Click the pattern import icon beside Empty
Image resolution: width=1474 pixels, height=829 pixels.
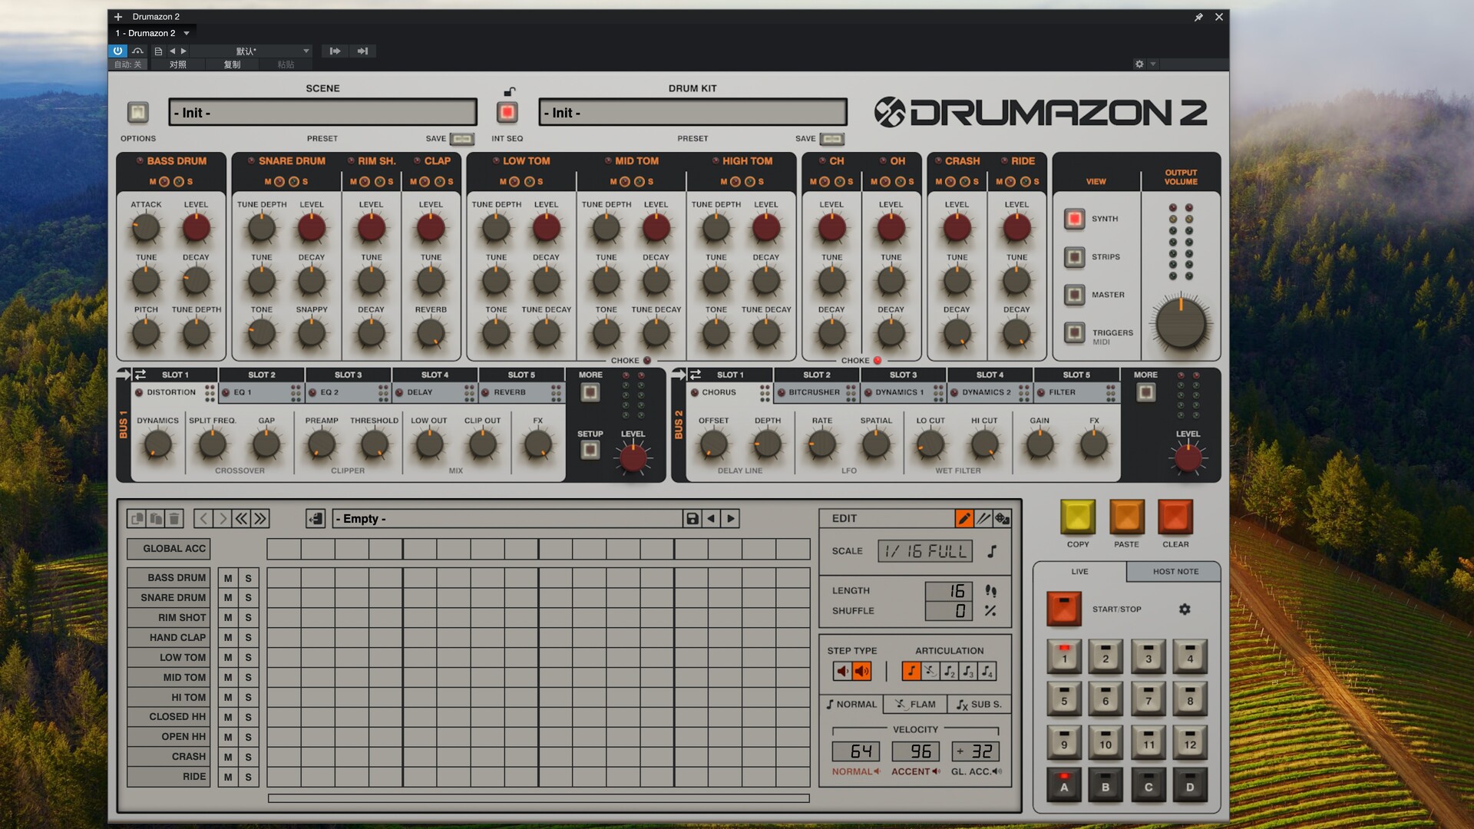click(x=316, y=519)
